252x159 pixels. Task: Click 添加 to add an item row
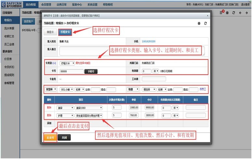pos(49,123)
